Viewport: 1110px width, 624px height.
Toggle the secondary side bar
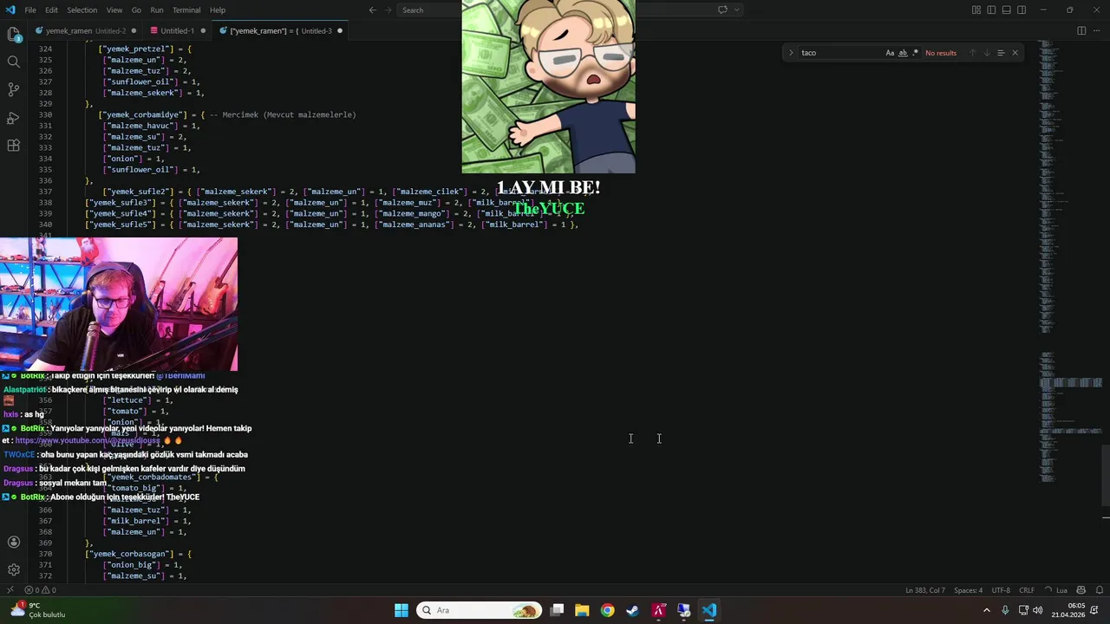point(1022,10)
